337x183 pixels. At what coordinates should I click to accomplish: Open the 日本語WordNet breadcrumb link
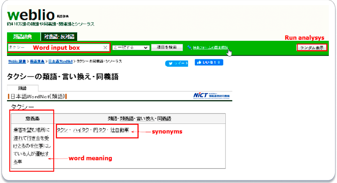point(60,61)
